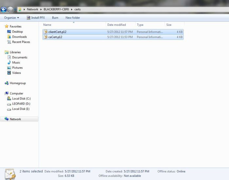229x180 pixels.
Task: Open Favorites in the navigation pane
Action: coord(15,26)
